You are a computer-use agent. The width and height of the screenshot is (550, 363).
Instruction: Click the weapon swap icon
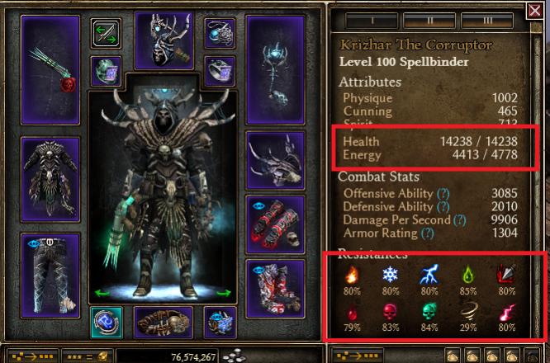click(x=106, y=33)
